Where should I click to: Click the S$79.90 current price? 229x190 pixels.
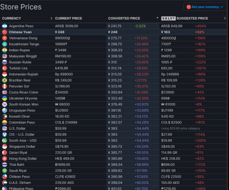(x=62, y=146)
